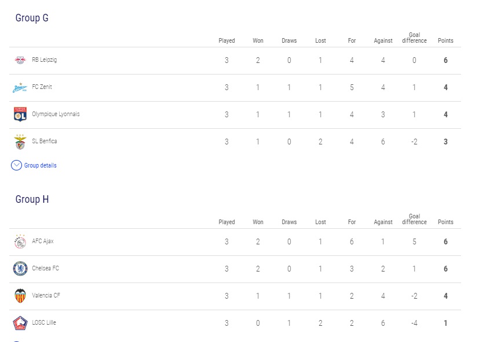
Task: Click the AFC Ajax club crest
Action: pyautogui.click(x=20, y=241)
